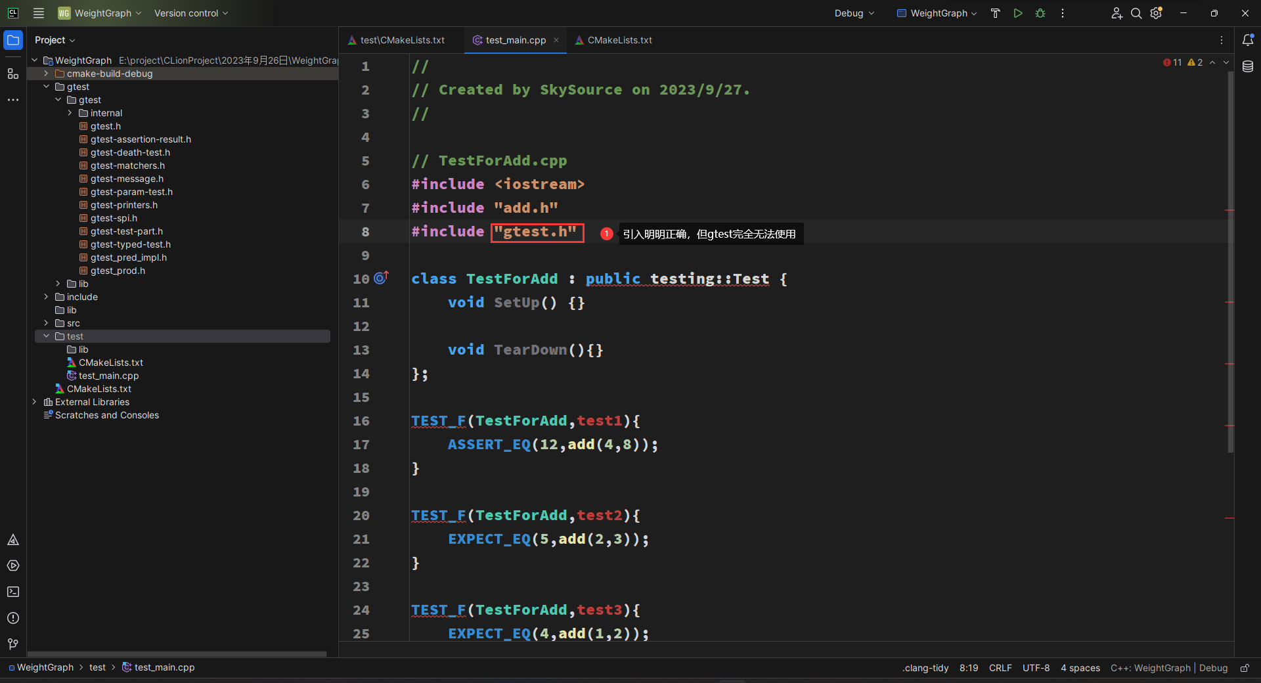Open gtest-matchers.h in the project tree
This screenshot has height=683, width=1261.
(127, 165)
